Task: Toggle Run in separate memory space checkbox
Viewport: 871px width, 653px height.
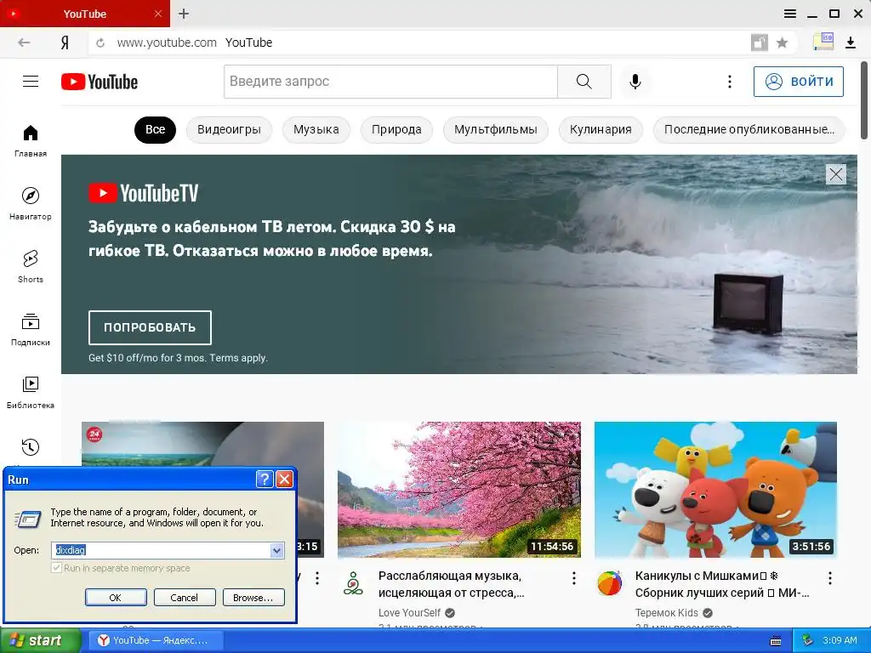Action: (56, 567)
